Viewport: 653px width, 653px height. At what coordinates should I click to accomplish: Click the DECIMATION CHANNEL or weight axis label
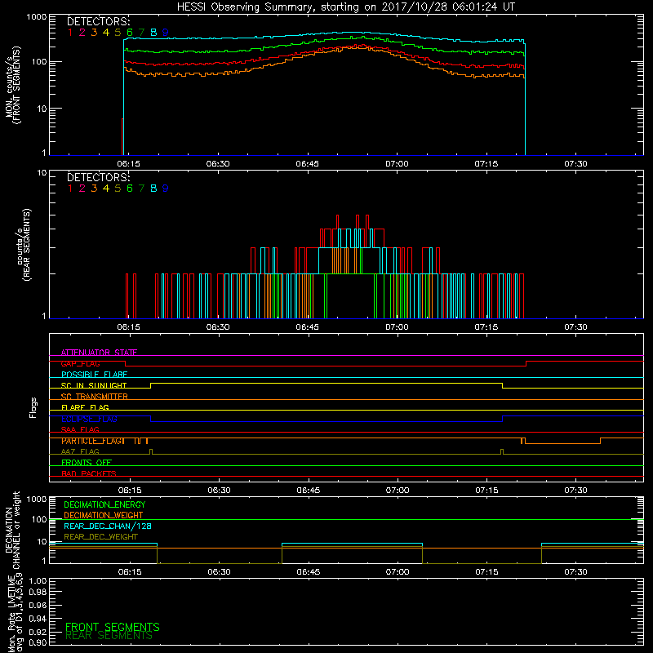12,530
